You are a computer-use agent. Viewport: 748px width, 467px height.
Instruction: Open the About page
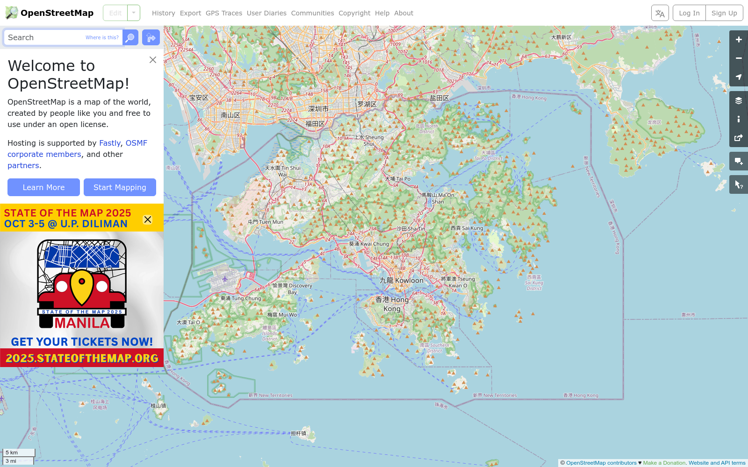(x=404, y=13)
